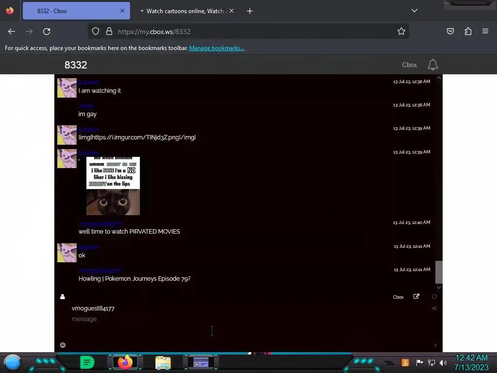
Task: Bookmark this page with the star
Action: coord(401,32)
